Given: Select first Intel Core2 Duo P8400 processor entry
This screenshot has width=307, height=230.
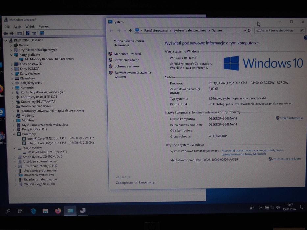Looking at the screenshot, I should click(61, 138).
